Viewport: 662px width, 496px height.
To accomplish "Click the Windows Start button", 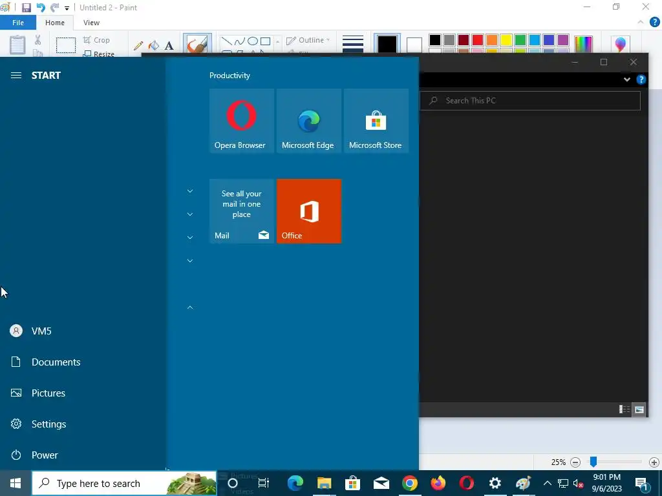I will 16,483.
